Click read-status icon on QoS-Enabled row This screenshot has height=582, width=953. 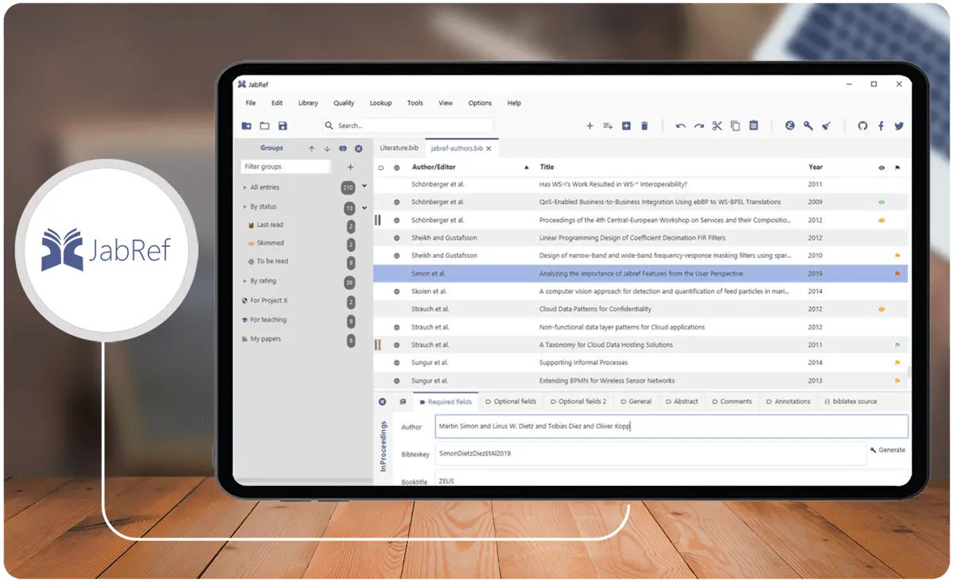point(882,202)
